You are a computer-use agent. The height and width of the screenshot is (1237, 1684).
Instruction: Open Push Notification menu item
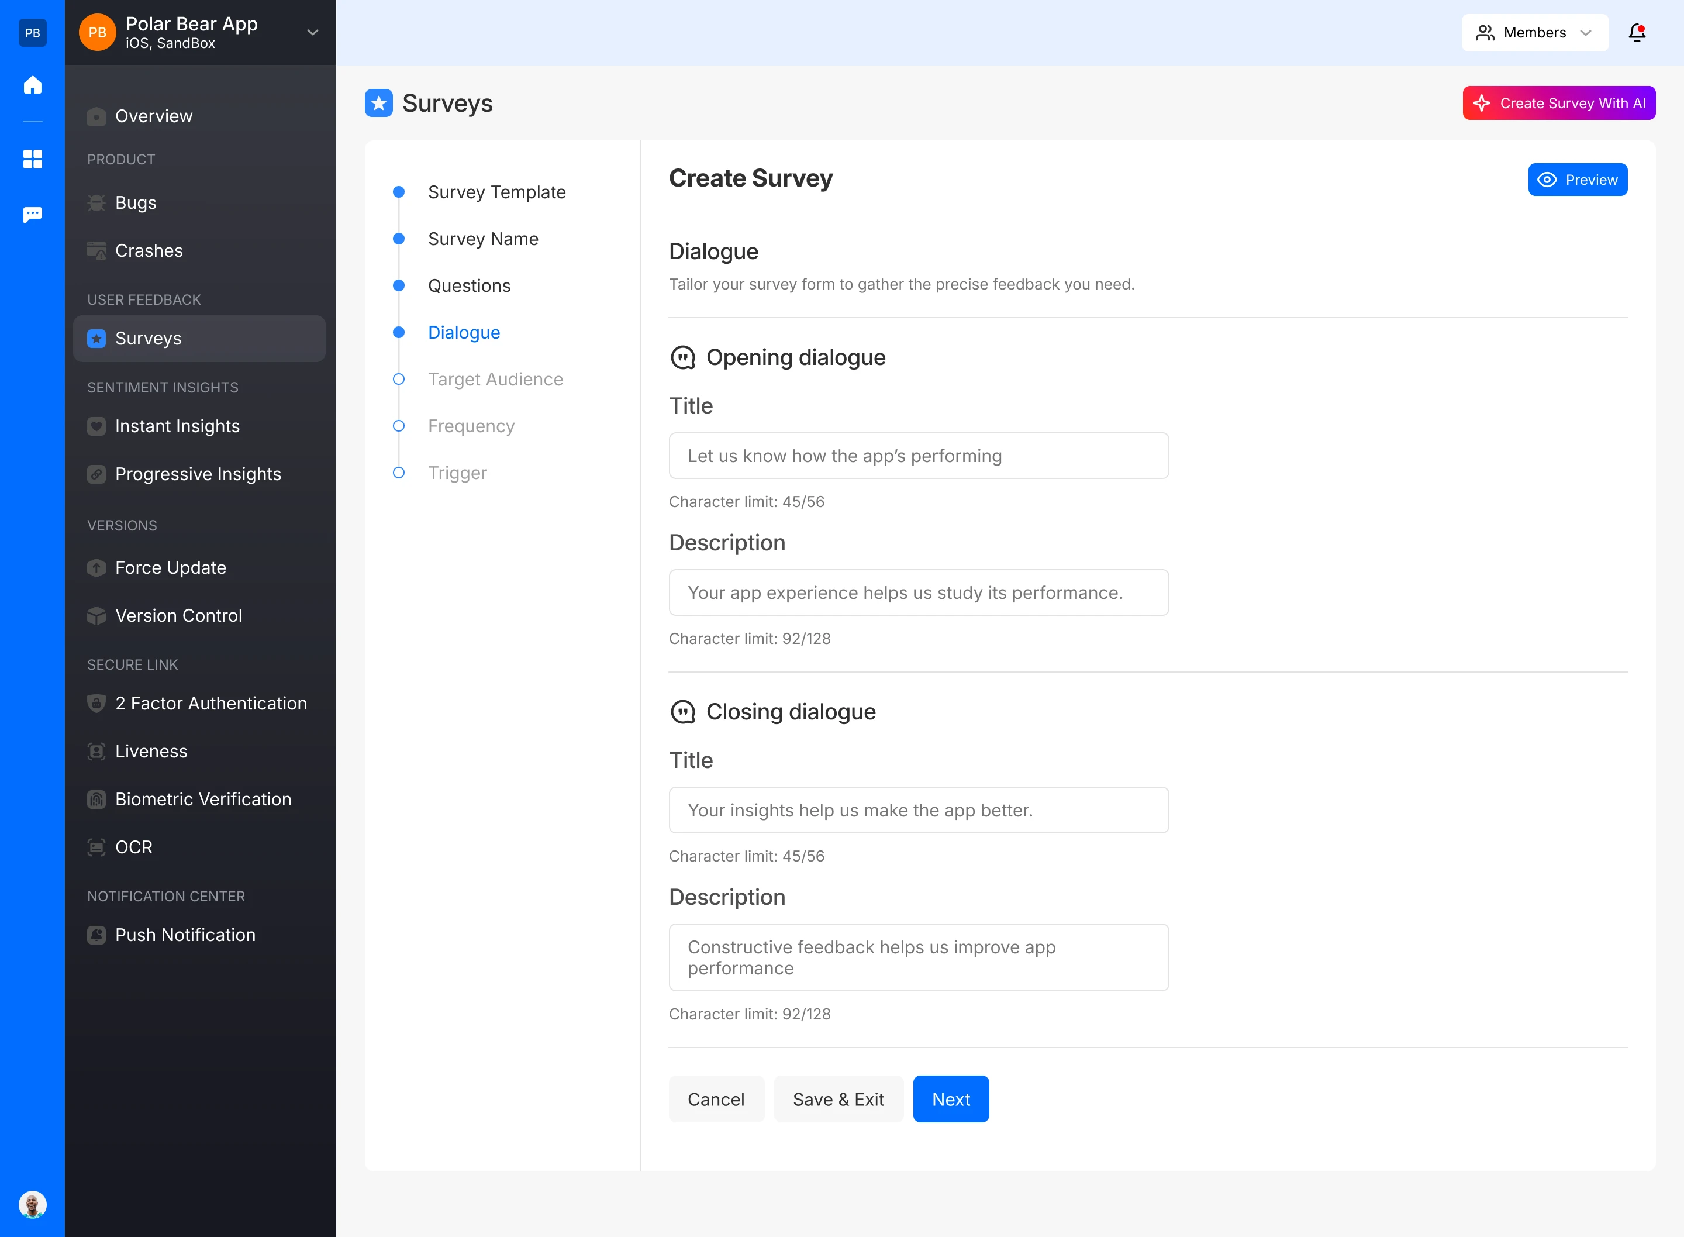tap(185, 935)
